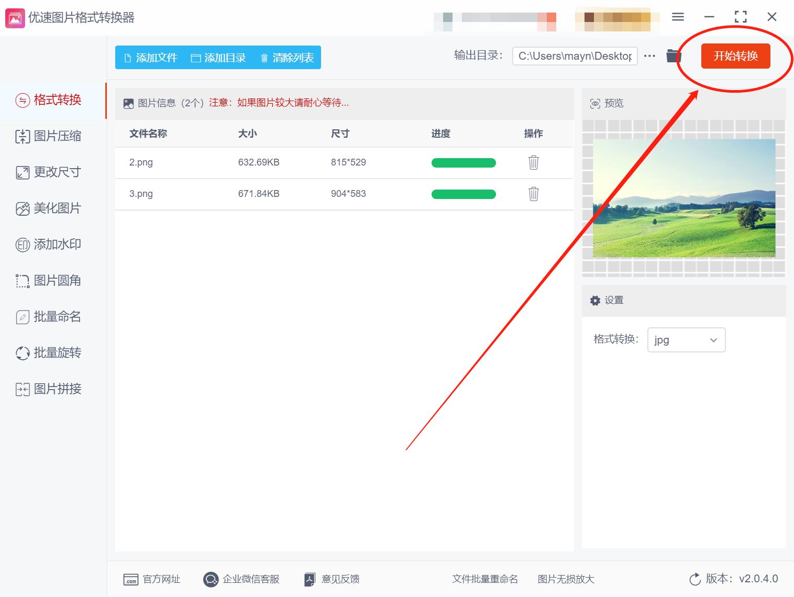
Task: Remove 3.png using its trash icon
Action: [x=533, y=194]
